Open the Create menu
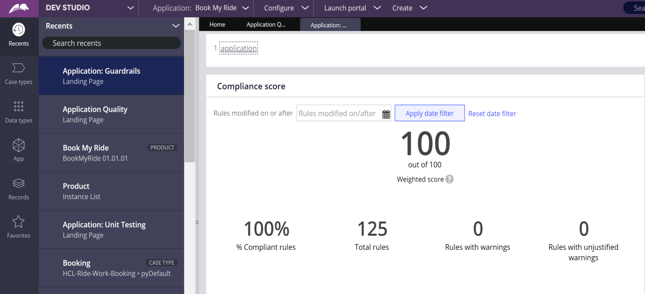645x294 pixels. click(x=410, y=8)
